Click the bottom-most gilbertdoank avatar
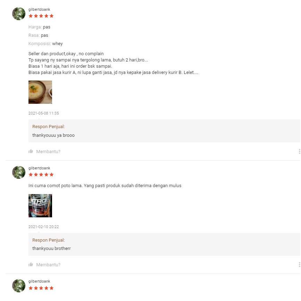The height and width of the screenshot is (301, 301). tap(19, 285)
